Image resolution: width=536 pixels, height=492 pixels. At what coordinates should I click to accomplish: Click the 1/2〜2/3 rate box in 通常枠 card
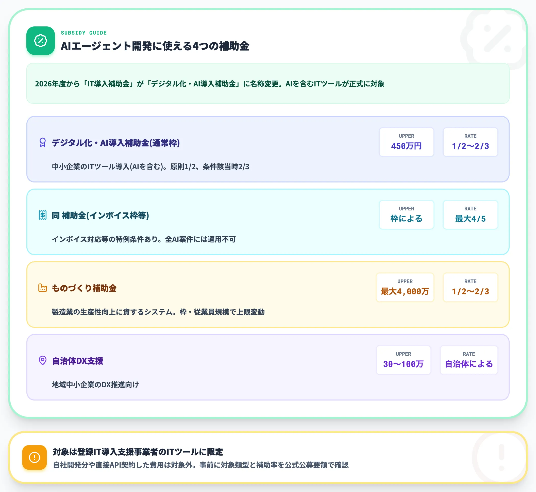[x=470, y=142]
